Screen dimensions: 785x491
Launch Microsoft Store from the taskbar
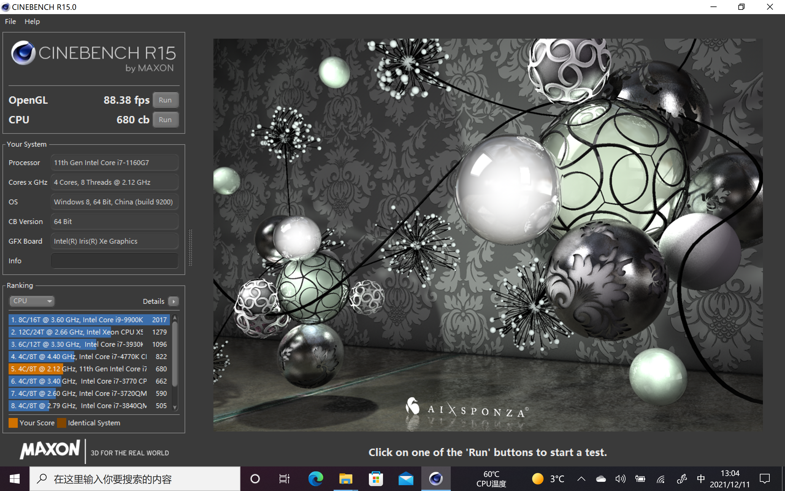coord(376,479)
